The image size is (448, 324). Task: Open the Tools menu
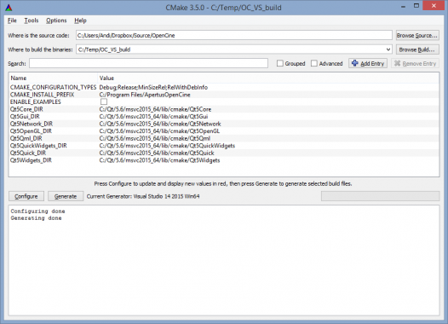pos(32,20)
